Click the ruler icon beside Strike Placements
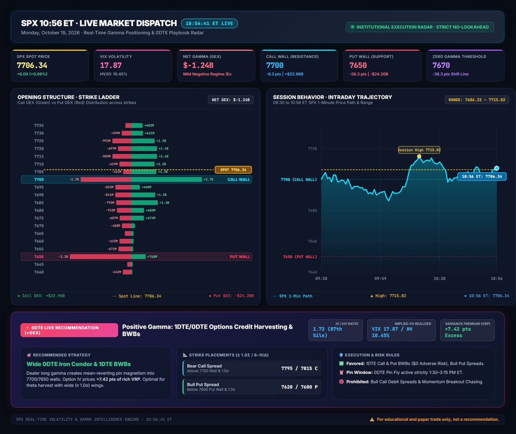Image resolution: width=516 pixels, height=434 pixels. pyautogui.click(x=185, y=355)
